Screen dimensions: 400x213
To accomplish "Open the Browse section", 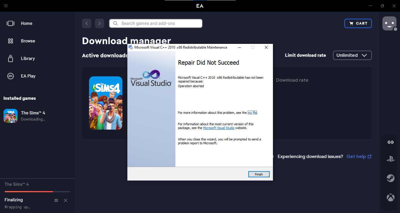I will pyautogui.click(x=28, y=41).
